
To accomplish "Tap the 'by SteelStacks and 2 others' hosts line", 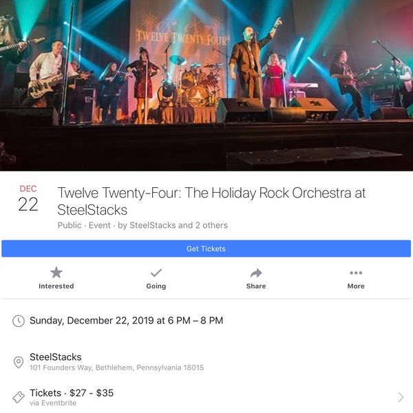I will pyautogui.click(x=173, y=226).
